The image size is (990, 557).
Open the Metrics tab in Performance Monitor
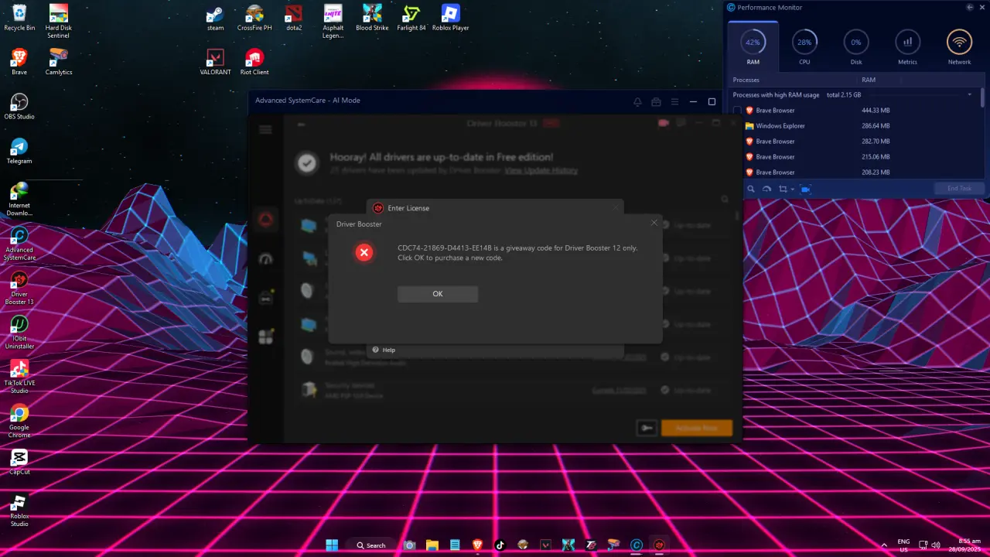(x=907, y=47)
